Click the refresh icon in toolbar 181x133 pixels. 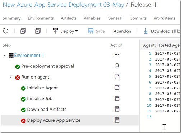coord(5,31)
